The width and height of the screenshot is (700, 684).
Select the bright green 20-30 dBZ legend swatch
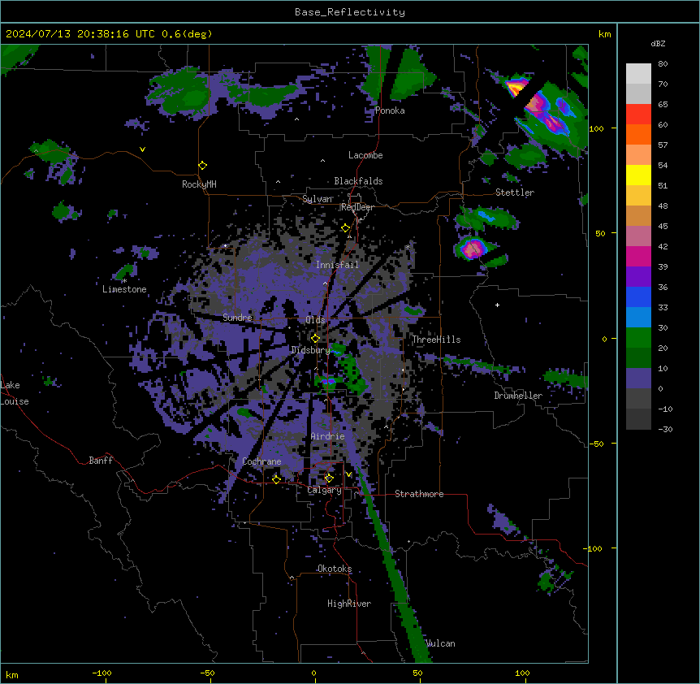click(638, 338)
